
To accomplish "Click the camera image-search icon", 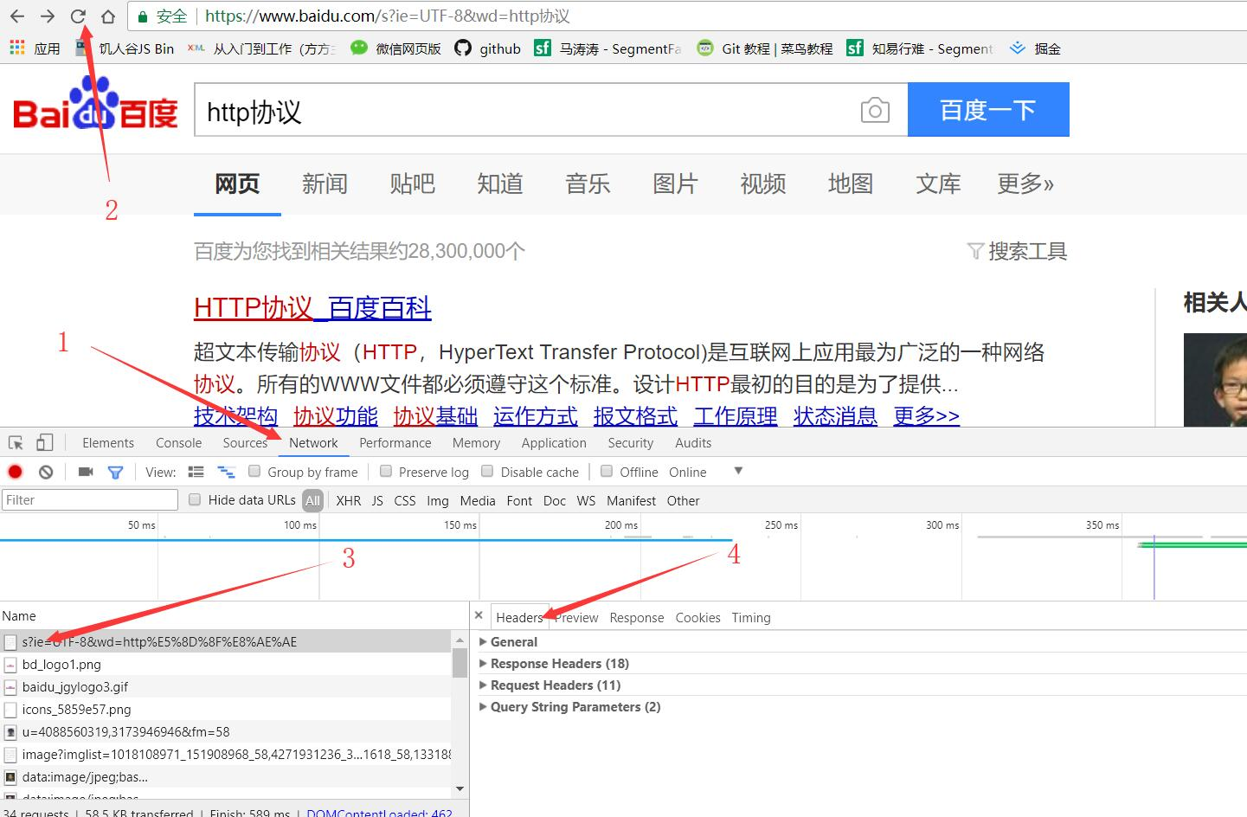I will pos(875,110).
